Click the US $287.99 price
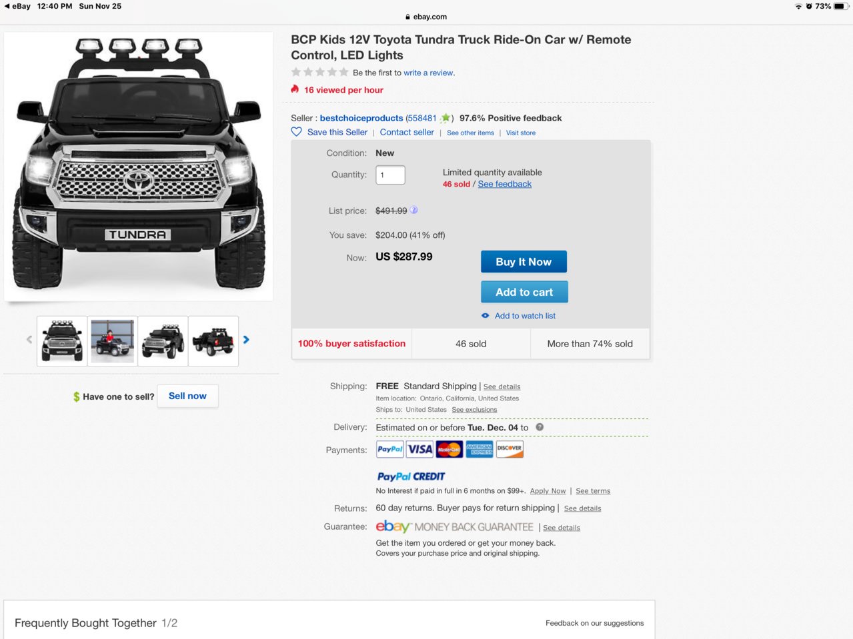The image size is (853, 639). click(x=404, y=257)
